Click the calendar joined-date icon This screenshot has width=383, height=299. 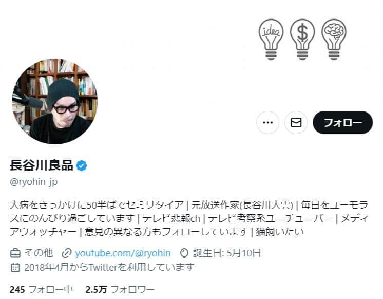tap(15, 268)
